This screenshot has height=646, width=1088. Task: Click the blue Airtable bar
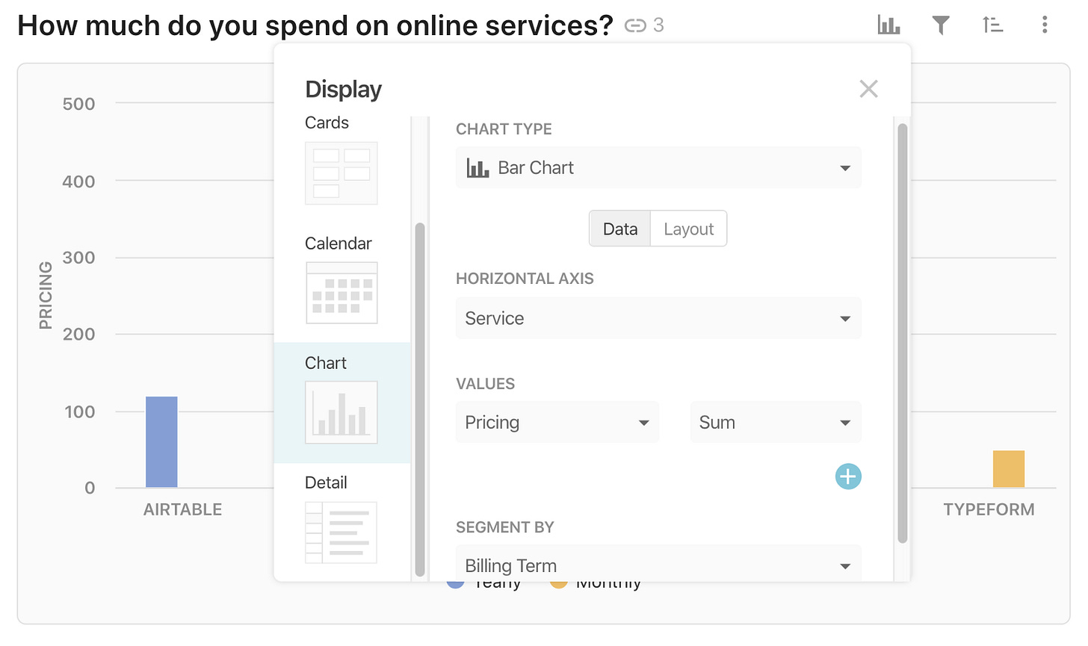(161, 442)
